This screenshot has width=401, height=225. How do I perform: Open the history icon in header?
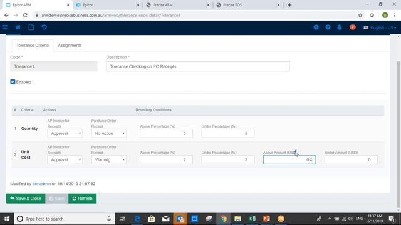(44, 27)
